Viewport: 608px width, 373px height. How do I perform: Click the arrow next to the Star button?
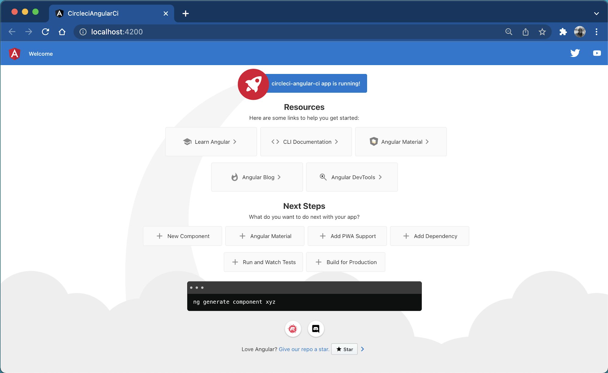(362, 349)
